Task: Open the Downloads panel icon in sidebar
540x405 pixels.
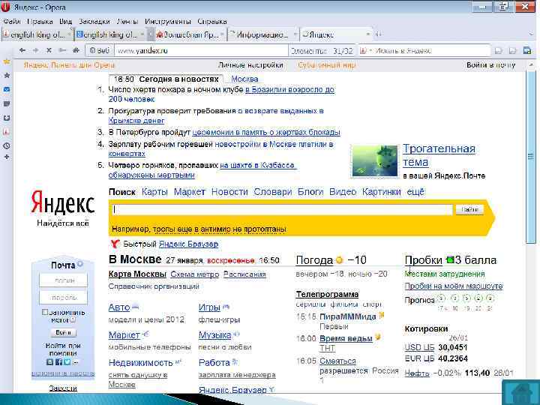Action: (x=7, y=118)
